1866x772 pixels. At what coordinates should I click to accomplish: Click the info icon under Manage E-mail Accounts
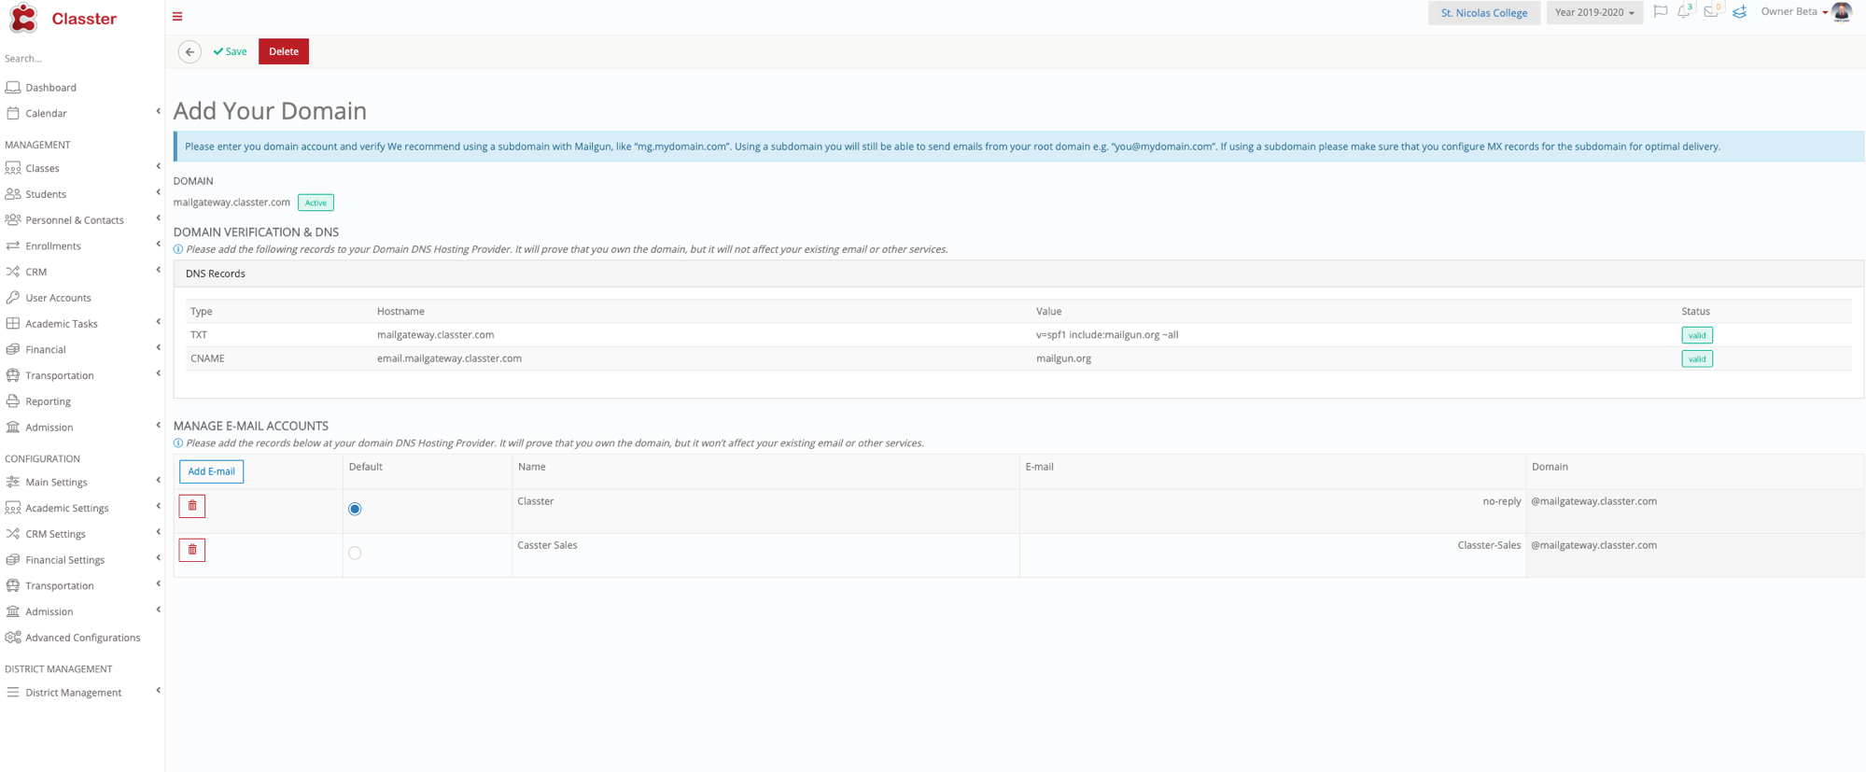pos(178,443)
